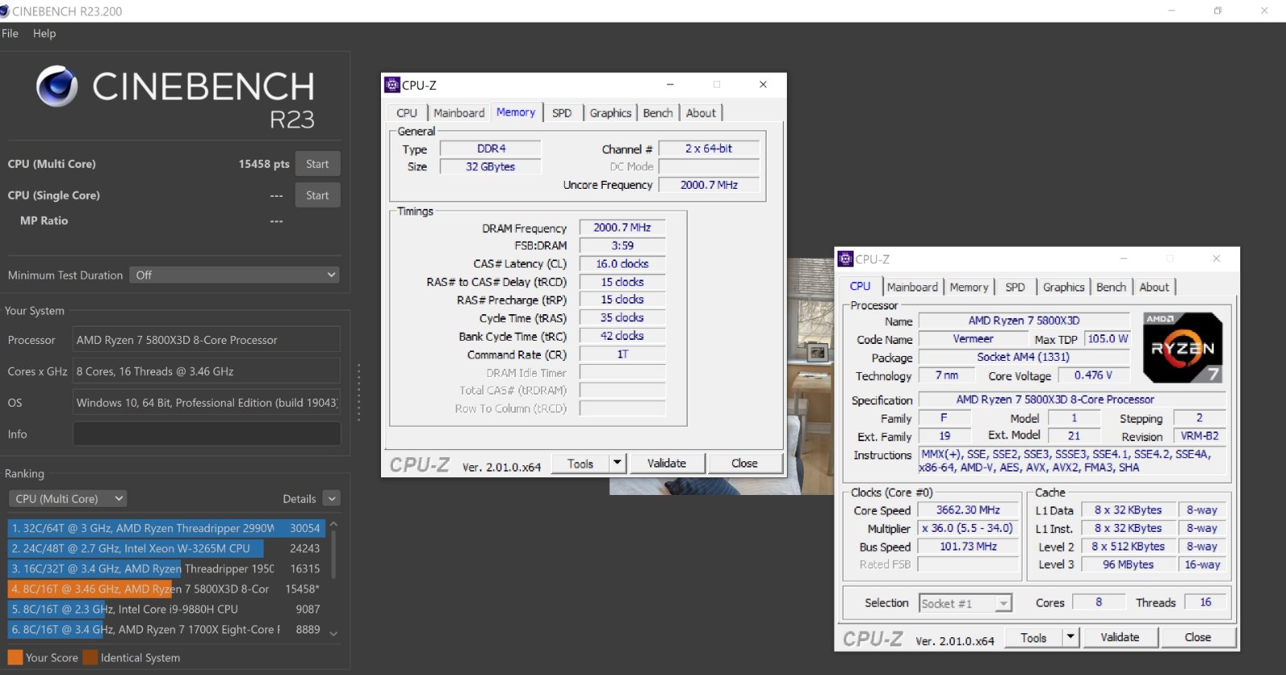Open the File menu in Cinebench
The image size is (1286, 675).
10,34
